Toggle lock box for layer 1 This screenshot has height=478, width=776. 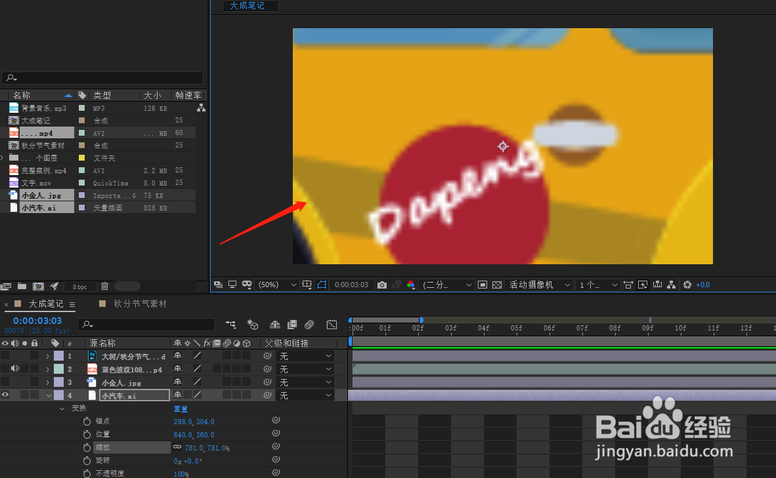[x=34, y=355]
